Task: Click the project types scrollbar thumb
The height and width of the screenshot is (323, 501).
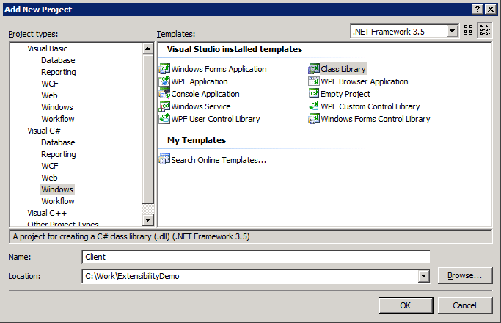Action: coord(147,129)
